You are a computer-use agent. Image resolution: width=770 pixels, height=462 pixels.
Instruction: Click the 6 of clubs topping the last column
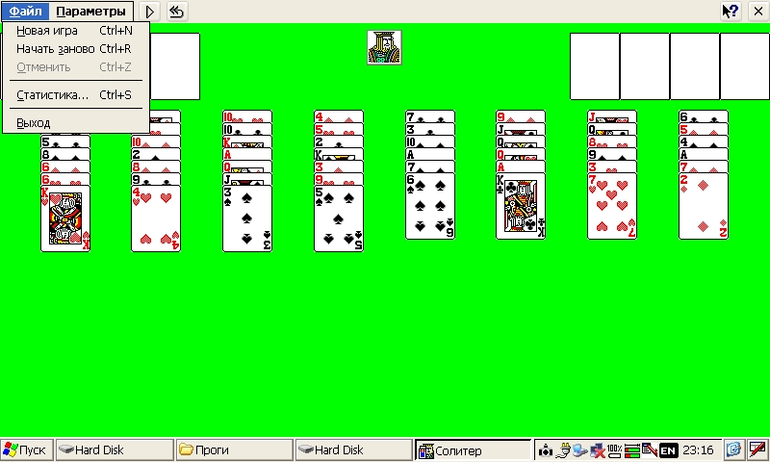[x=704, y=116]
